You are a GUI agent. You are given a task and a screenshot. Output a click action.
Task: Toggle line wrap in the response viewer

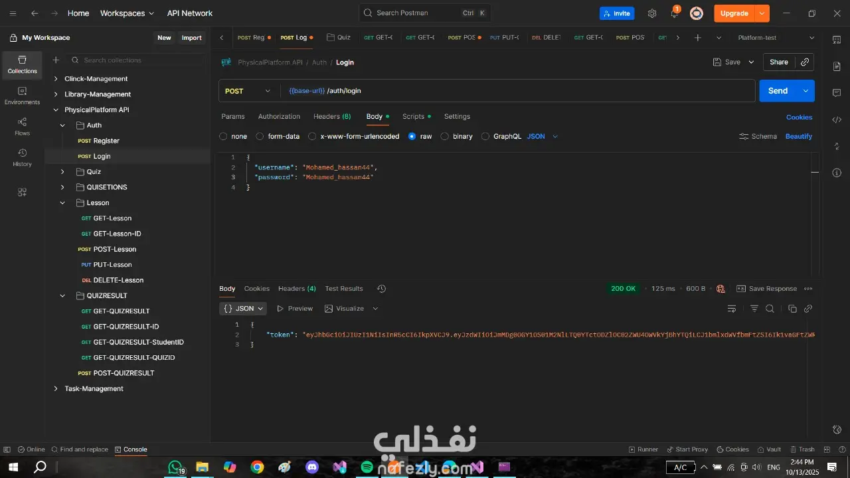(x=732, y=309)
